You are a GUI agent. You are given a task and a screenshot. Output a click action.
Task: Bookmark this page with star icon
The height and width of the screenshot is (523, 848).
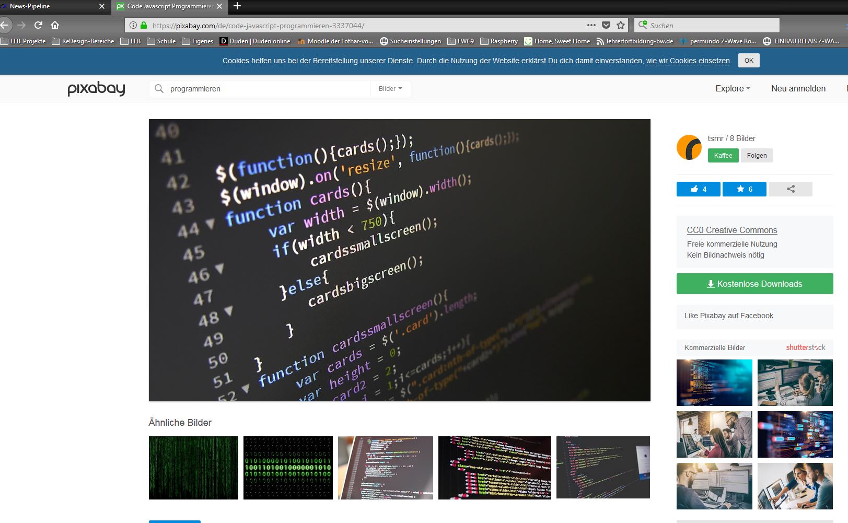(x=621, y=25)
